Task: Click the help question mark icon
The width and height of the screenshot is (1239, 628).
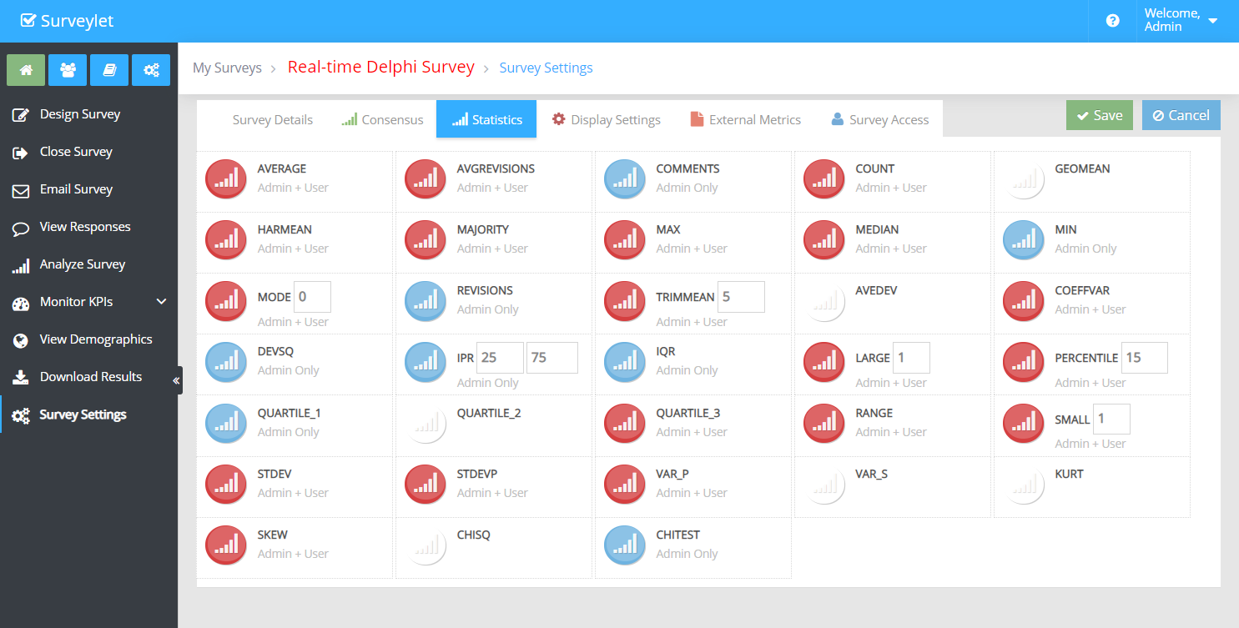Action: [1112, 21]
